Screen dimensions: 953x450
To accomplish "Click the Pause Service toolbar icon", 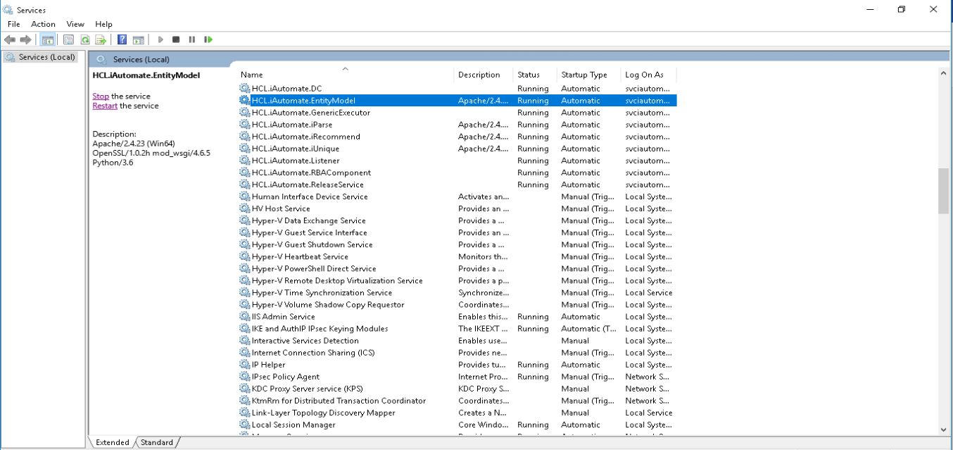I will [191, 39].
